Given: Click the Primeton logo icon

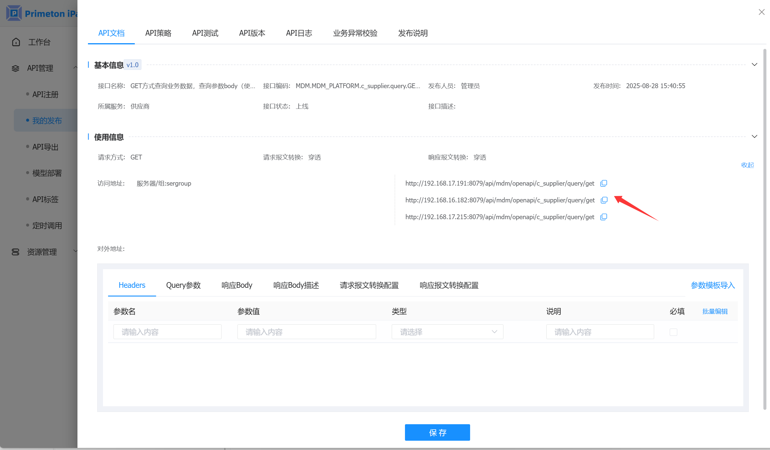Looking at the screenshot, I should pyautogui.click(x=14, y=13).
